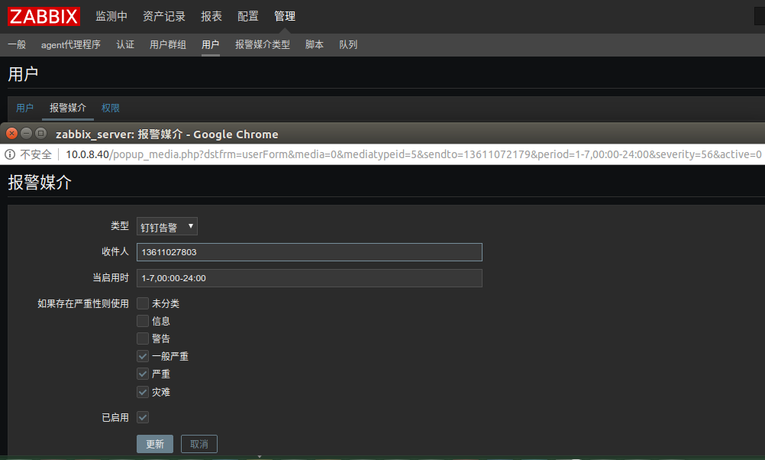Go to 脚本 submenu
765x460 pixels.
click(315, 44)
